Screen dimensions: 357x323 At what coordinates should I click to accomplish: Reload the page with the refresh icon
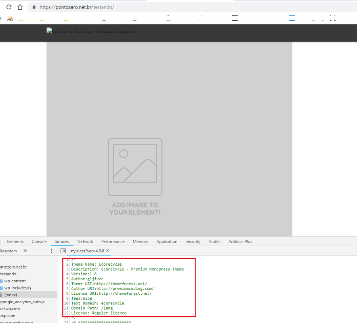pyautogui.click(x=9, y=7)
